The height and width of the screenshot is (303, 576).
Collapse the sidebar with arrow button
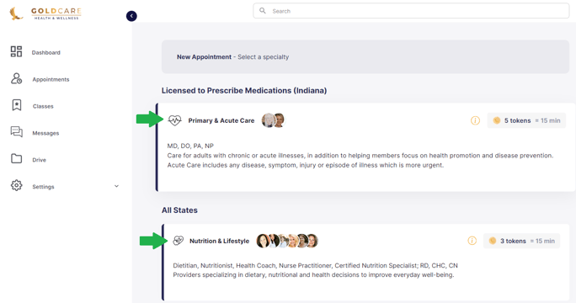tap(131, 16)
